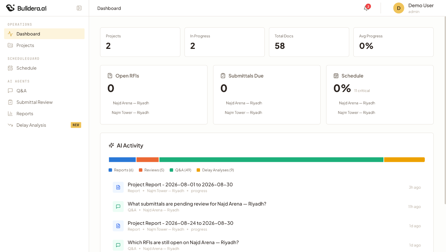Click the yellow Delay Analyses bar segment

tap(404, 160)
